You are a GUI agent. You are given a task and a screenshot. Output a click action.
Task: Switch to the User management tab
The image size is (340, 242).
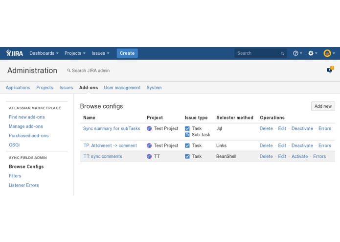(122, 88)
